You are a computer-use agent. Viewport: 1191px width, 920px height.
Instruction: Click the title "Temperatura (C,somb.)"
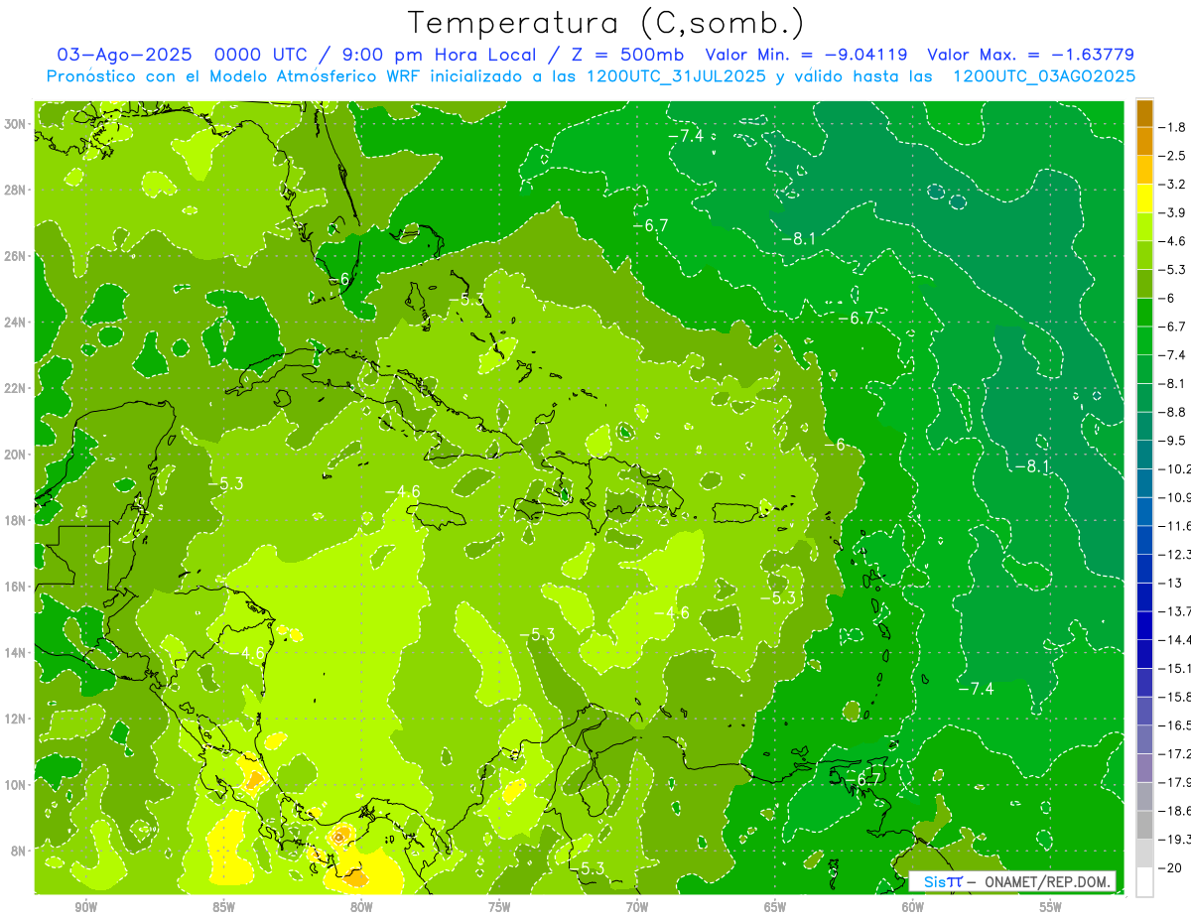tap(605, 23)
